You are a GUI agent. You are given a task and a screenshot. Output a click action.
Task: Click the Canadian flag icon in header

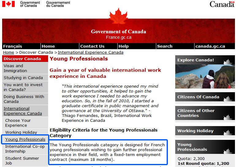pyautogui.click(x=9, y=4)
